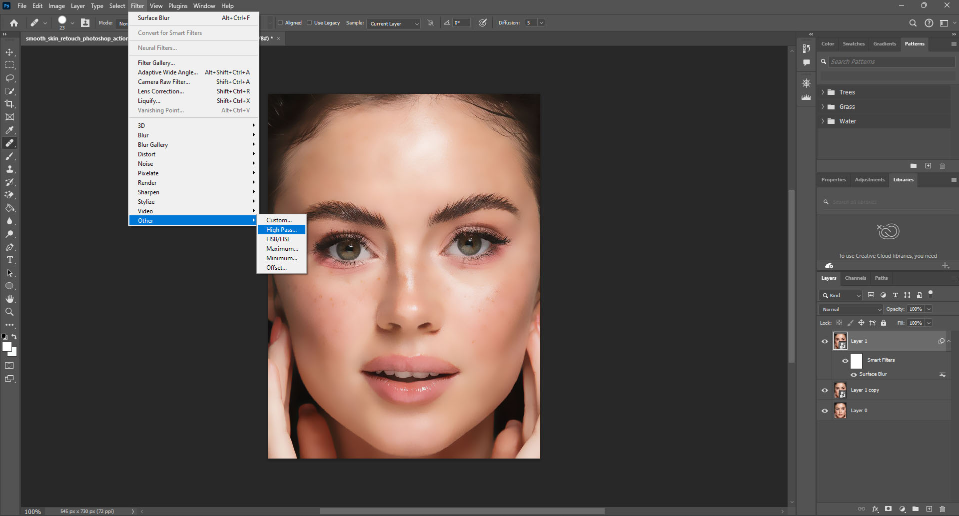Choose High Pass from Other submenu
This screenshot has width=959, height=516.
tap(281, 230)
